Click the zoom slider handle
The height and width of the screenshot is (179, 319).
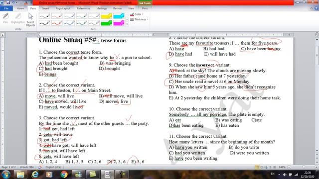304,167
